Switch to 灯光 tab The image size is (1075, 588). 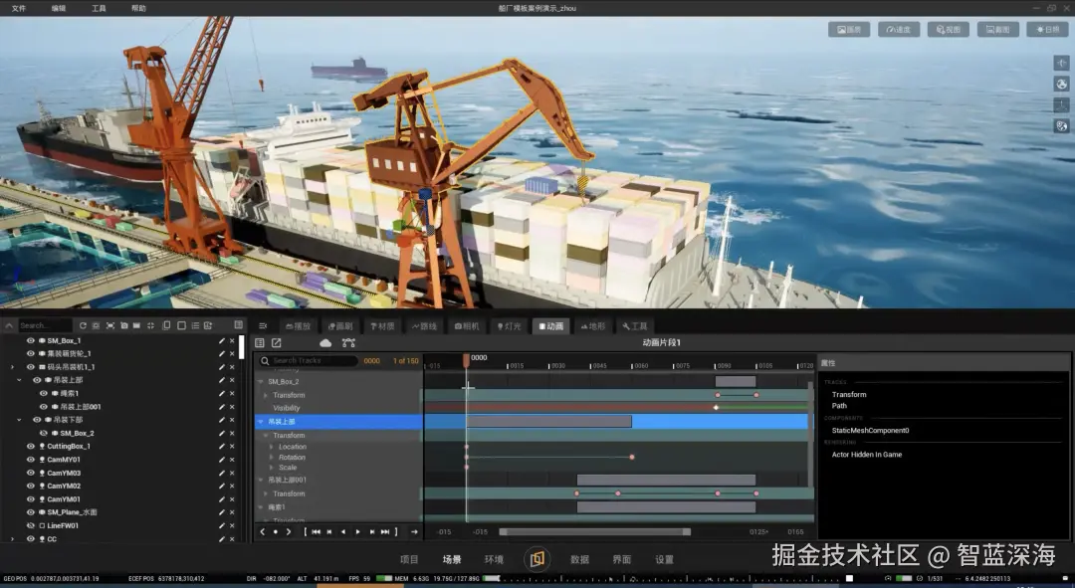509,326
